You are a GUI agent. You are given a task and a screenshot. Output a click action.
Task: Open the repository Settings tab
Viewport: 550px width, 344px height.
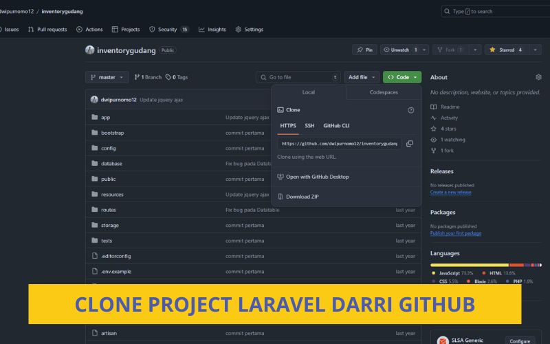[x=250, y=30]
